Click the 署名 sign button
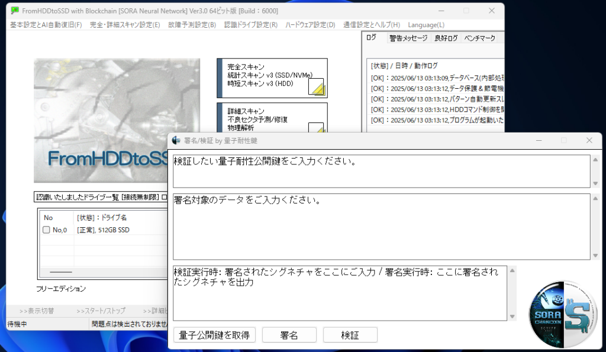The image size is (606, 352). point(289,335)
